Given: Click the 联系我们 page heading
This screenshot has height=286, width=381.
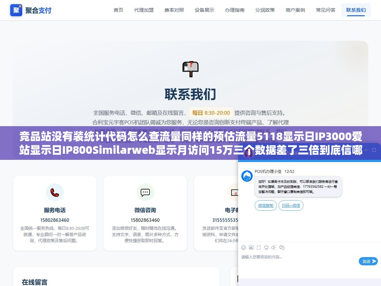Looking at the screenshot, I should click(190, 94).
